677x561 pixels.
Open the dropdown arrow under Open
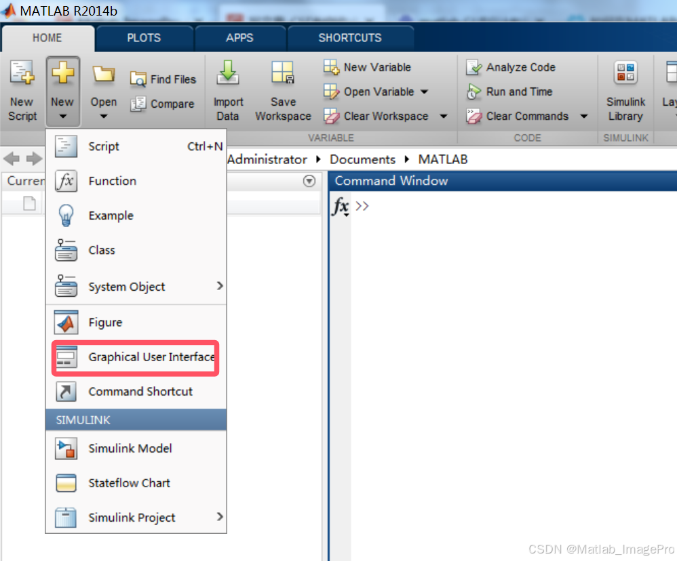pos(104,117)
